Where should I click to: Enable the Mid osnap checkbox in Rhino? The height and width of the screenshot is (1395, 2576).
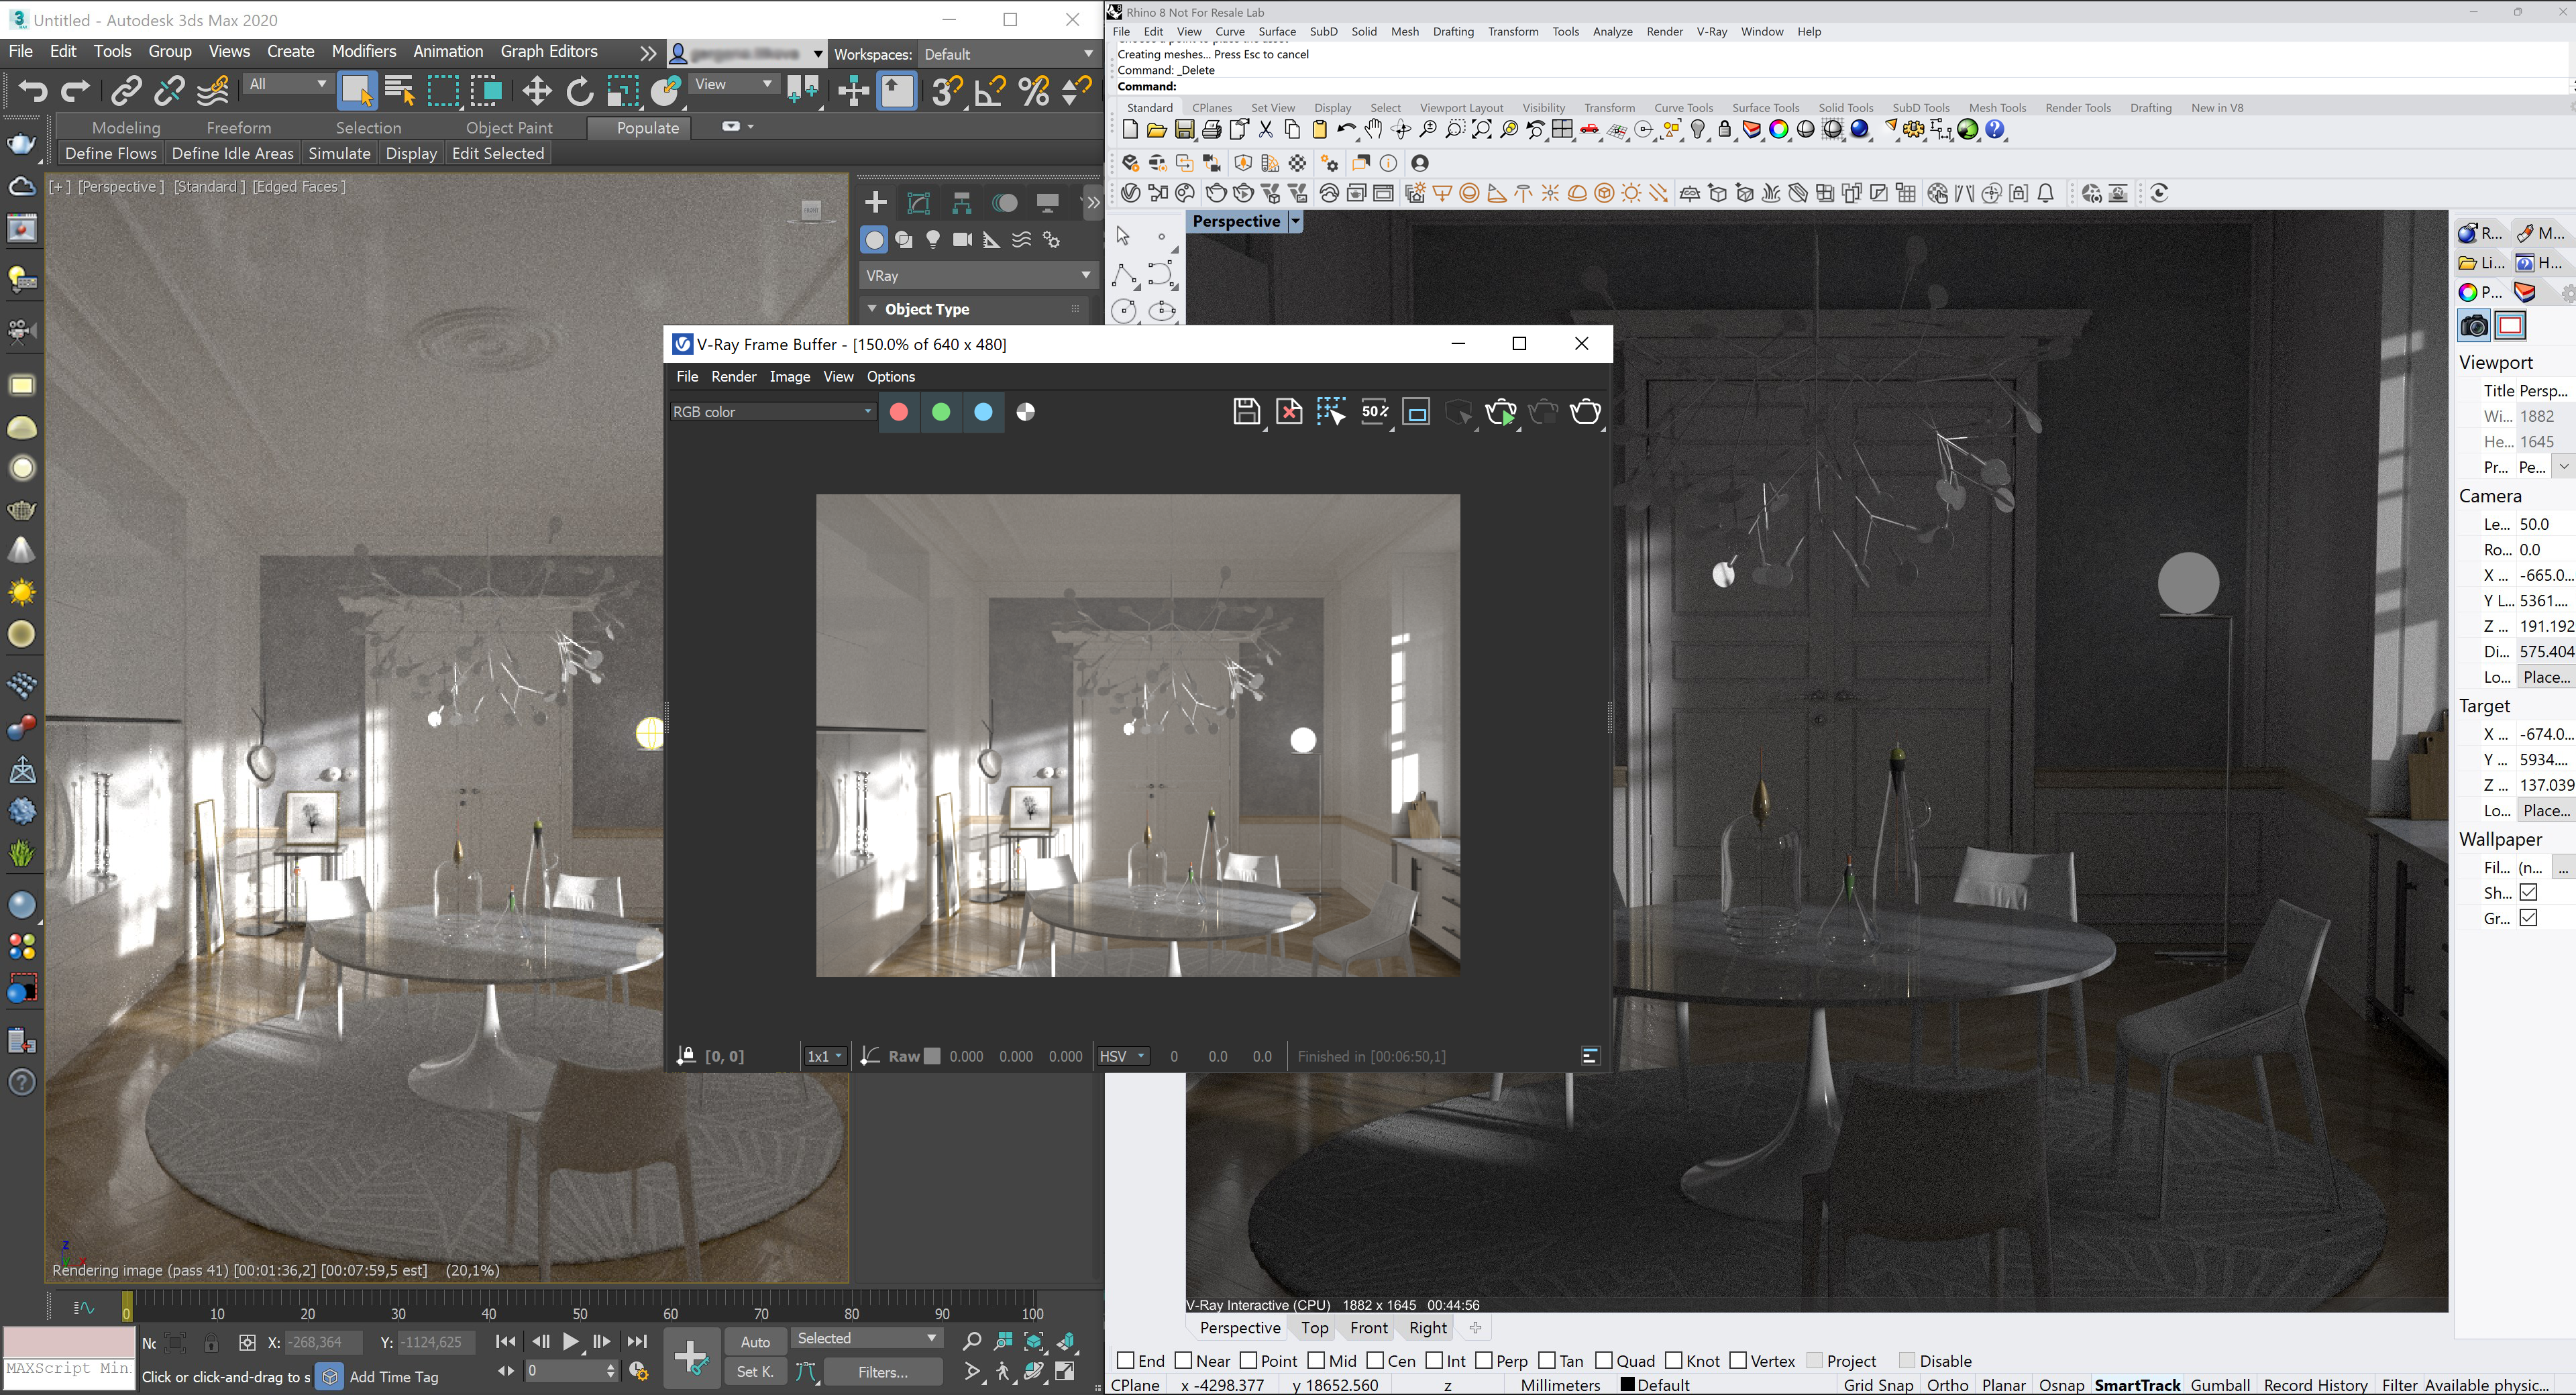click(x=1316, y=1360)
